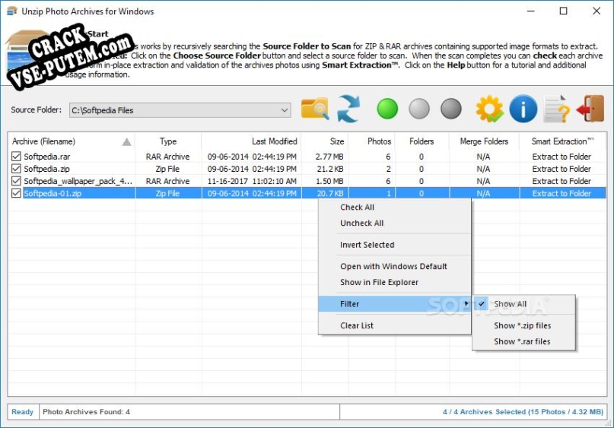The image size is (614, 428).
Task: Open settings with the gear icon
Action: click(x=489, y=109)
